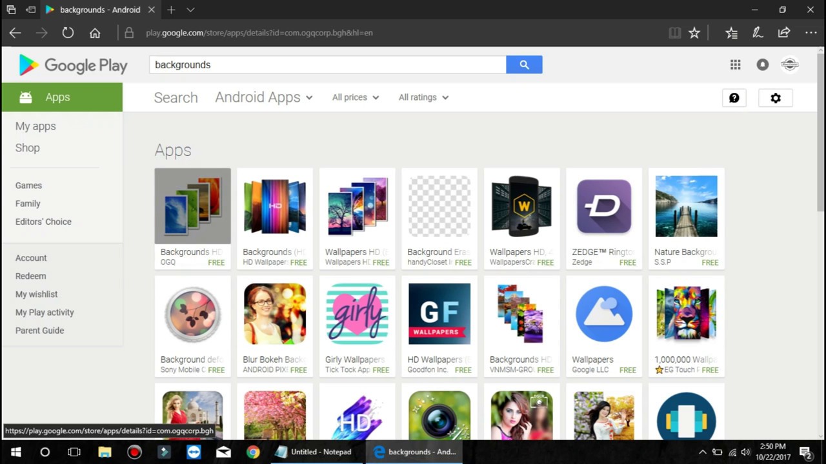Open 1,000,000 Wallpapers lion thumbnail
The width and height of the screenshot is (826, 464).
[x=686, y=314]
